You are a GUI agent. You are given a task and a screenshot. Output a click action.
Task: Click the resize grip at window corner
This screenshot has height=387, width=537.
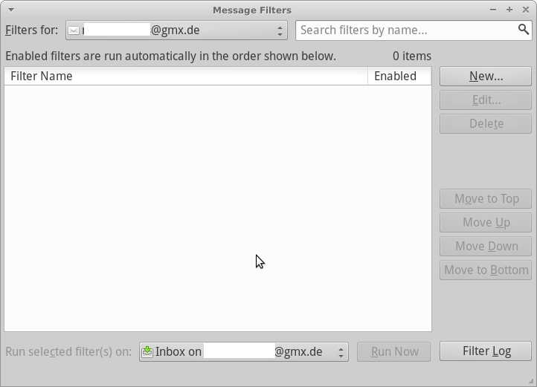click(x=530, y=381)
